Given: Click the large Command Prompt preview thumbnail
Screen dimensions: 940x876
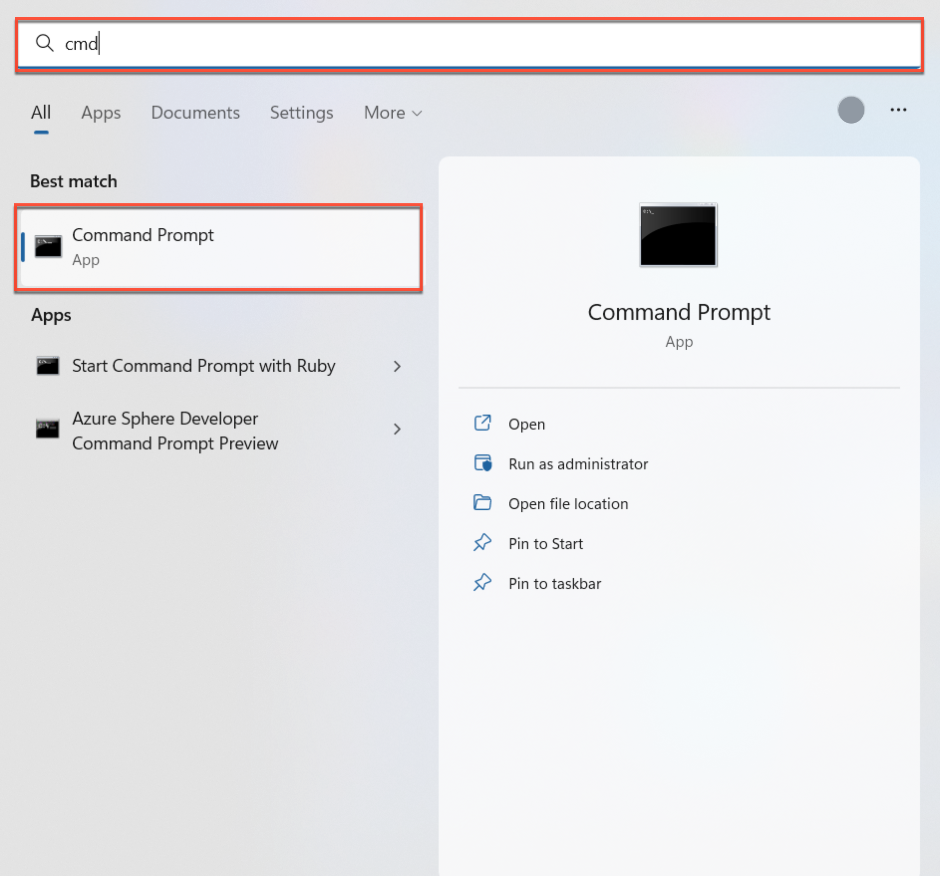Looking at the screenshot, I should 678,235.
